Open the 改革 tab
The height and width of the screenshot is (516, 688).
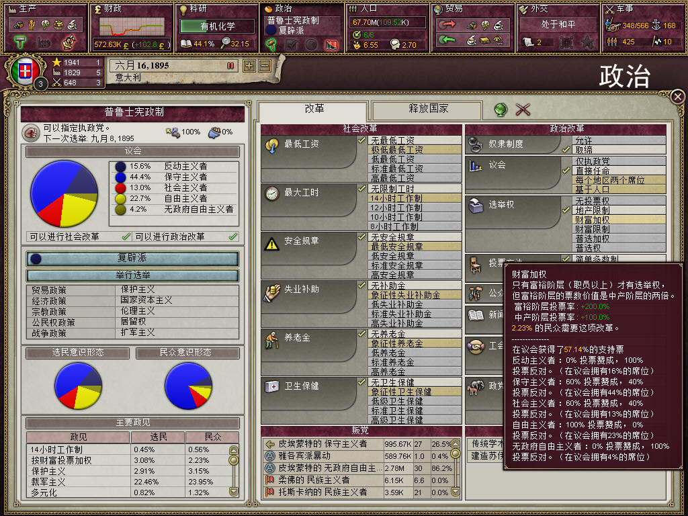[313, 110]
